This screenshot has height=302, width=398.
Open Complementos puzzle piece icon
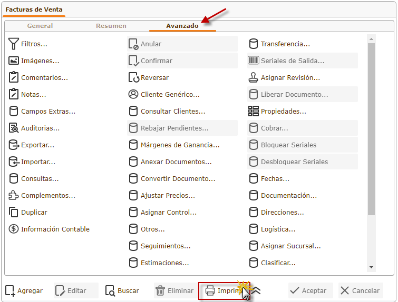14,195
